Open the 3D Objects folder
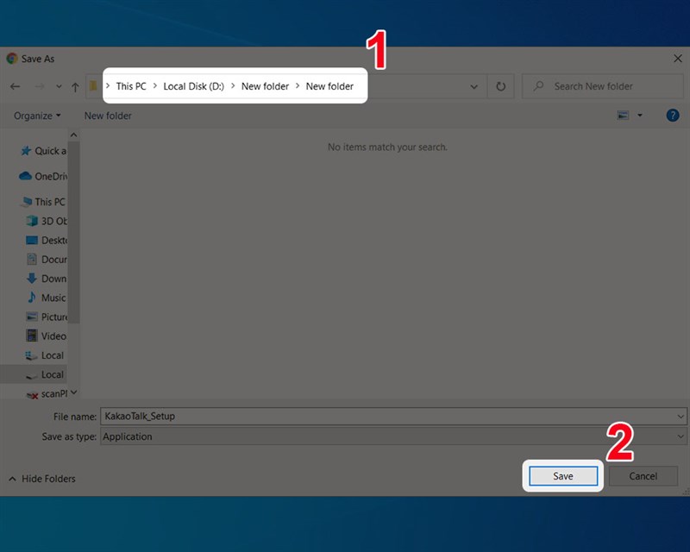Viewport: 690px width, 552px height. coord(49,221)
